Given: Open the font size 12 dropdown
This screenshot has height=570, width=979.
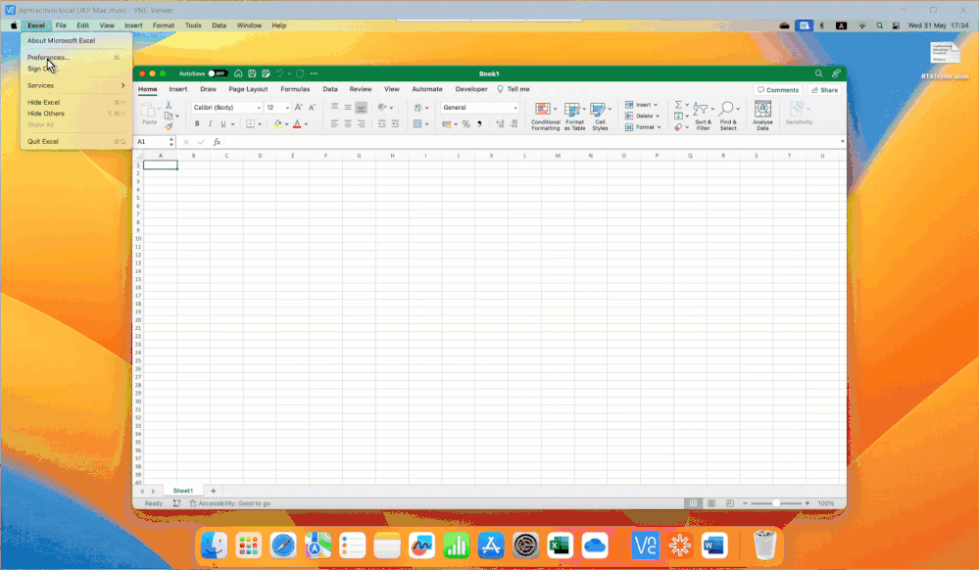Looking at the screenshot, I should click(286, 108).
